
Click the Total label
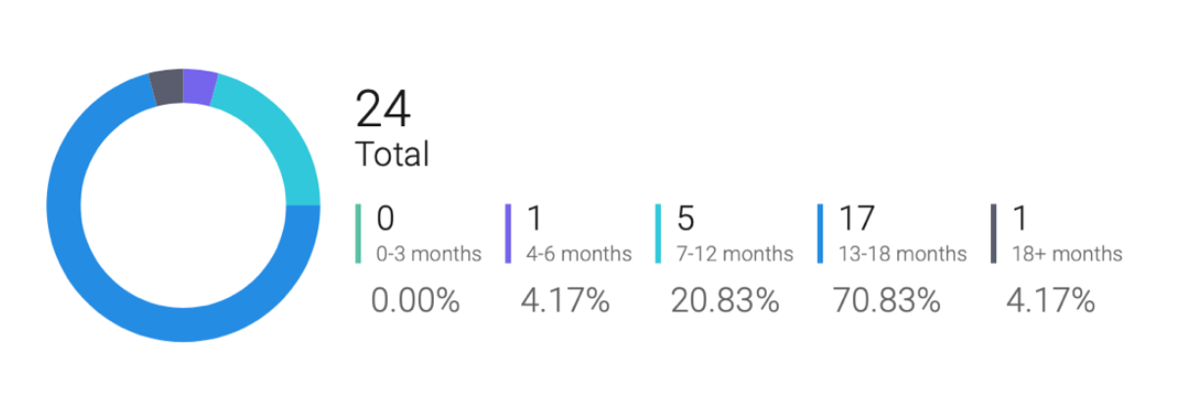click(393, 154)
